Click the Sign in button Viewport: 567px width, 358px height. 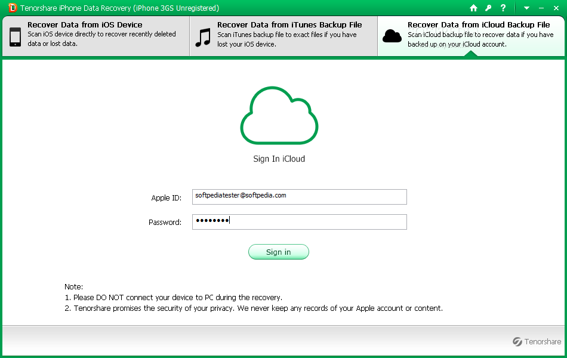coord(279,252)
